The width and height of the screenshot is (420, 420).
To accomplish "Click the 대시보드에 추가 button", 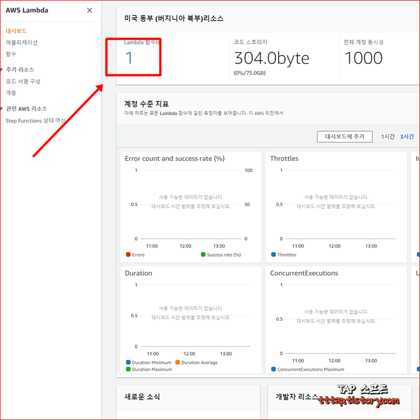I will click(345, 137).
